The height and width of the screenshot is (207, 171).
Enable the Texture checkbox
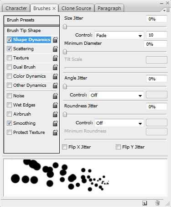9,58
